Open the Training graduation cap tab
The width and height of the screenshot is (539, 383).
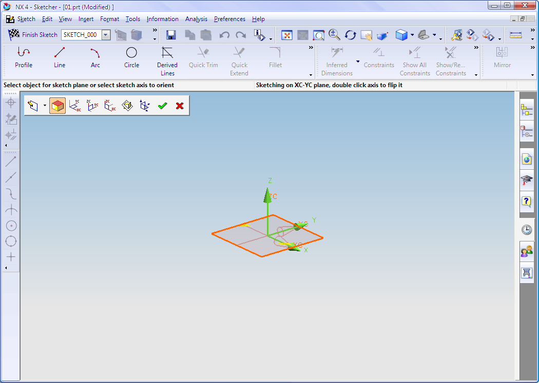pos(527,180)
